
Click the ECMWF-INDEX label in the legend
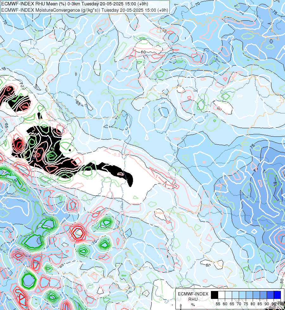coord(193,294)
